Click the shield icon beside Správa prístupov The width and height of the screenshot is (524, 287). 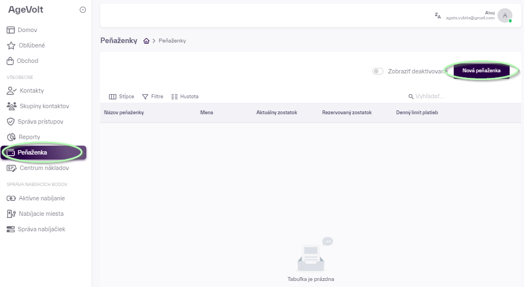pos(11,121)
